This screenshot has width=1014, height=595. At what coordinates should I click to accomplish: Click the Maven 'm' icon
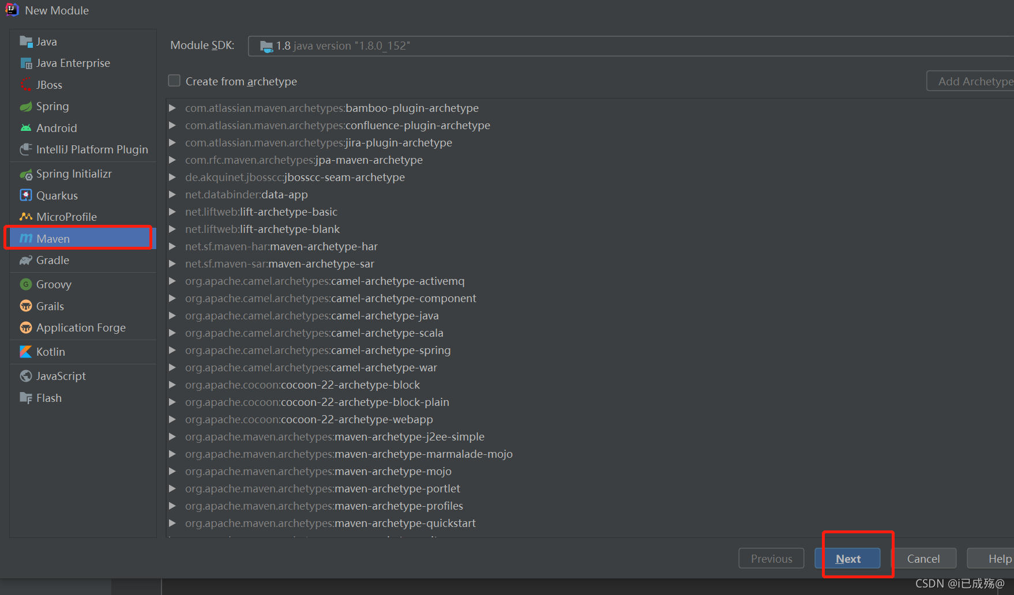[x=26, y=238]
